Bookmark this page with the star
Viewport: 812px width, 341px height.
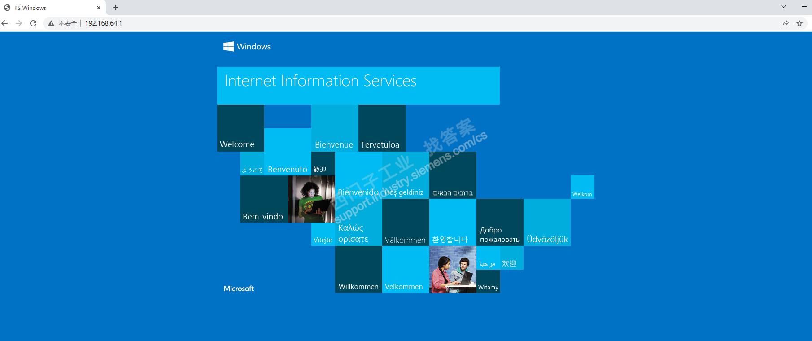pyautogui.click(x=799, y=23)
